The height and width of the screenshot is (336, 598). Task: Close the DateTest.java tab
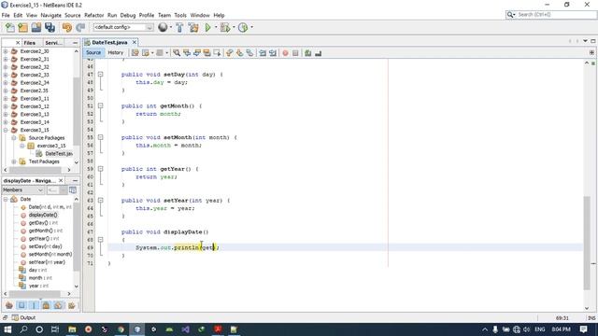[135, 42]
